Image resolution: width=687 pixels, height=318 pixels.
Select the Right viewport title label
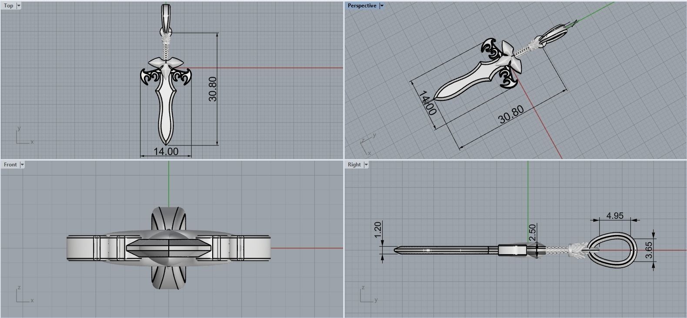(354, 165)
